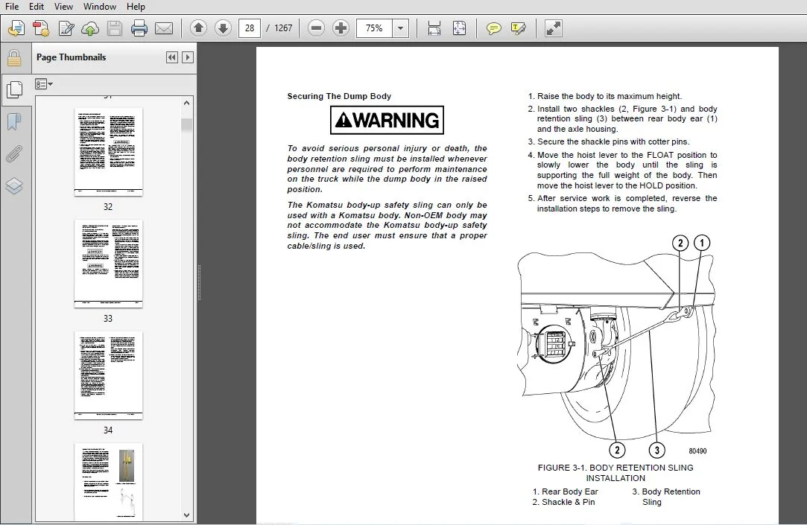Open the thumbnails options dropdown menu
The image size is (807, 525).
pyautogui.click(x=44, y=84)
